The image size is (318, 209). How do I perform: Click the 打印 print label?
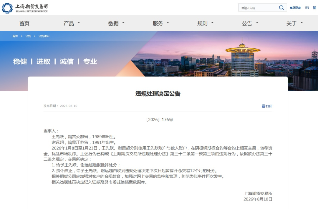269,106
